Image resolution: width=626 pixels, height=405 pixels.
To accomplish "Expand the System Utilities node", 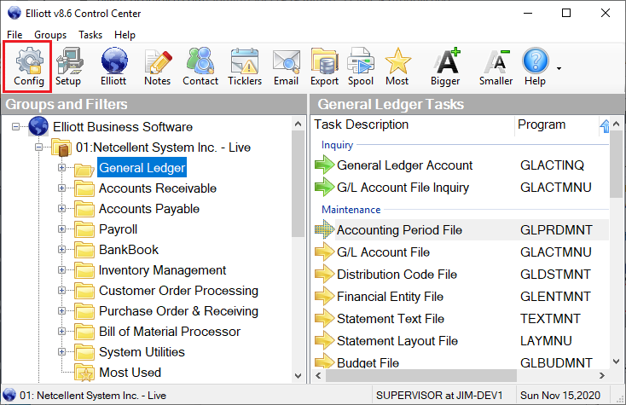I will (62, 351).
